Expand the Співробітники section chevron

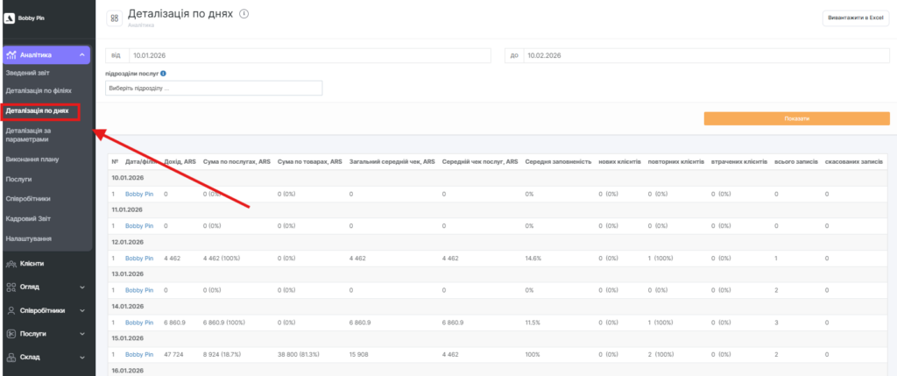(81, 310)
